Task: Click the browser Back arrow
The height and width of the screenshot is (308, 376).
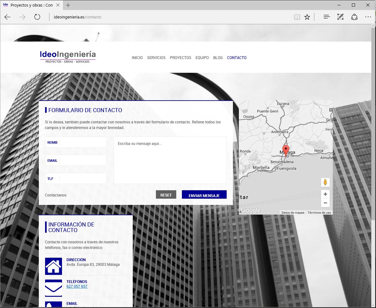Action: [x=8, y=17]
